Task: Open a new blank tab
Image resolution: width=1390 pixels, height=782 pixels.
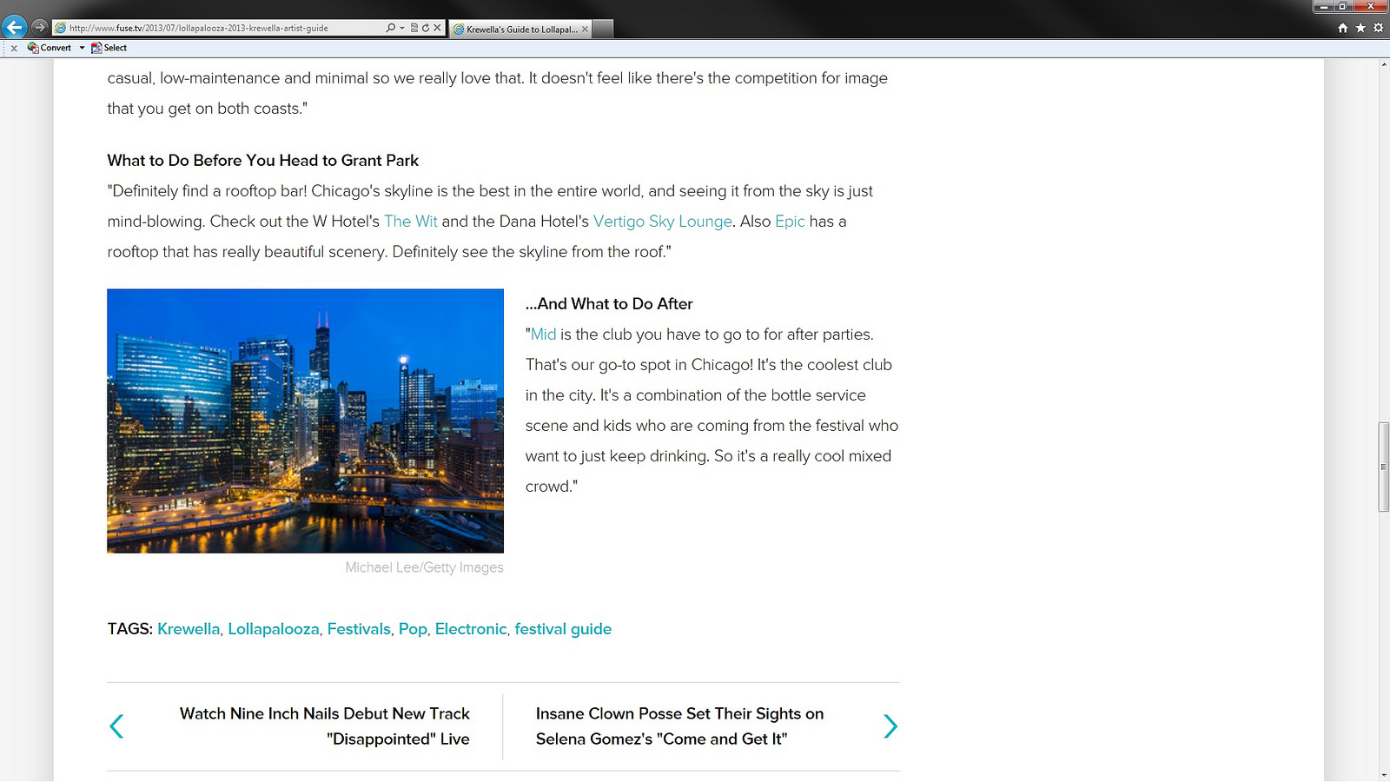Action: coord(603,29)
